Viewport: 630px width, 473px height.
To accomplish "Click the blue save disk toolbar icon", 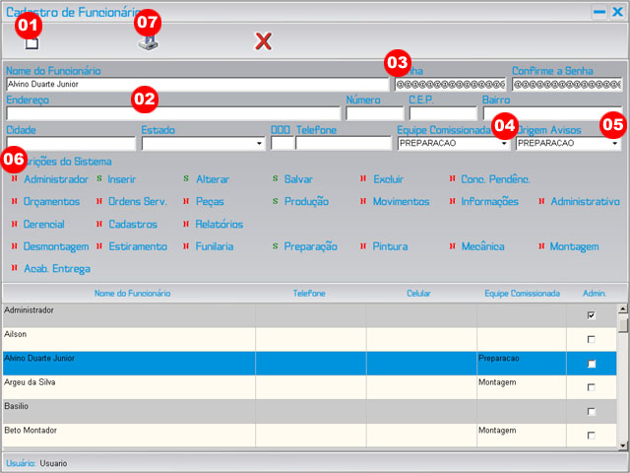I will [147, 42].
